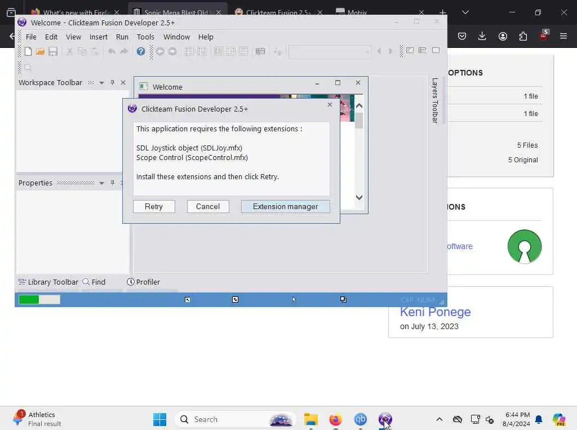Pin the Properties panel
577x430 pixels.
tap(112, 183)
